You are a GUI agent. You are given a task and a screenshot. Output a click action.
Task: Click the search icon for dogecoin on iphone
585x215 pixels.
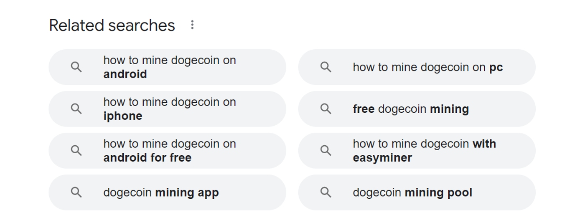point(76,109)
